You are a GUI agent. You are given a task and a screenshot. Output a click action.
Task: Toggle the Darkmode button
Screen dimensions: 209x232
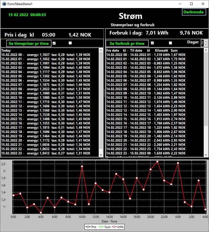(194, 12)
